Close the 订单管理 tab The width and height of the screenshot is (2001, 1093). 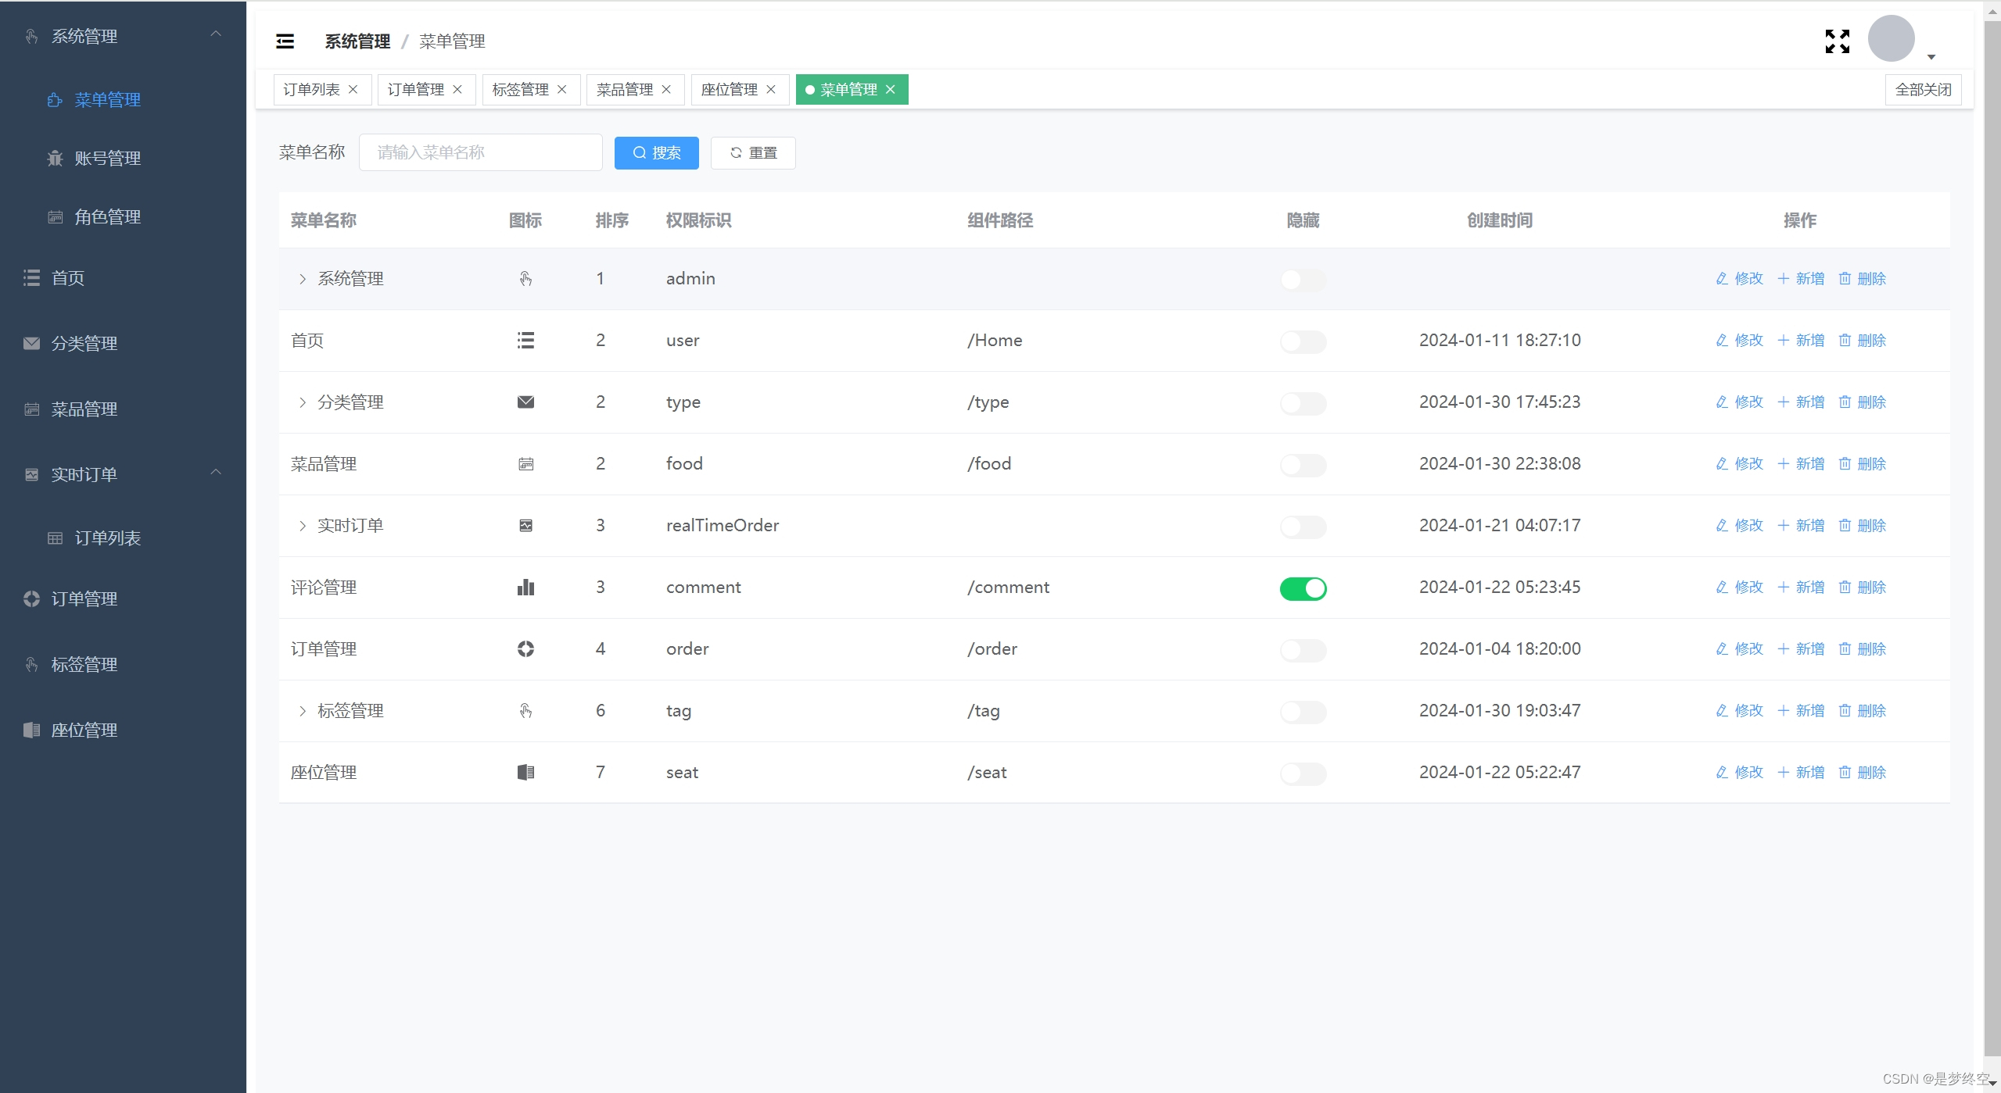[457, 90]
